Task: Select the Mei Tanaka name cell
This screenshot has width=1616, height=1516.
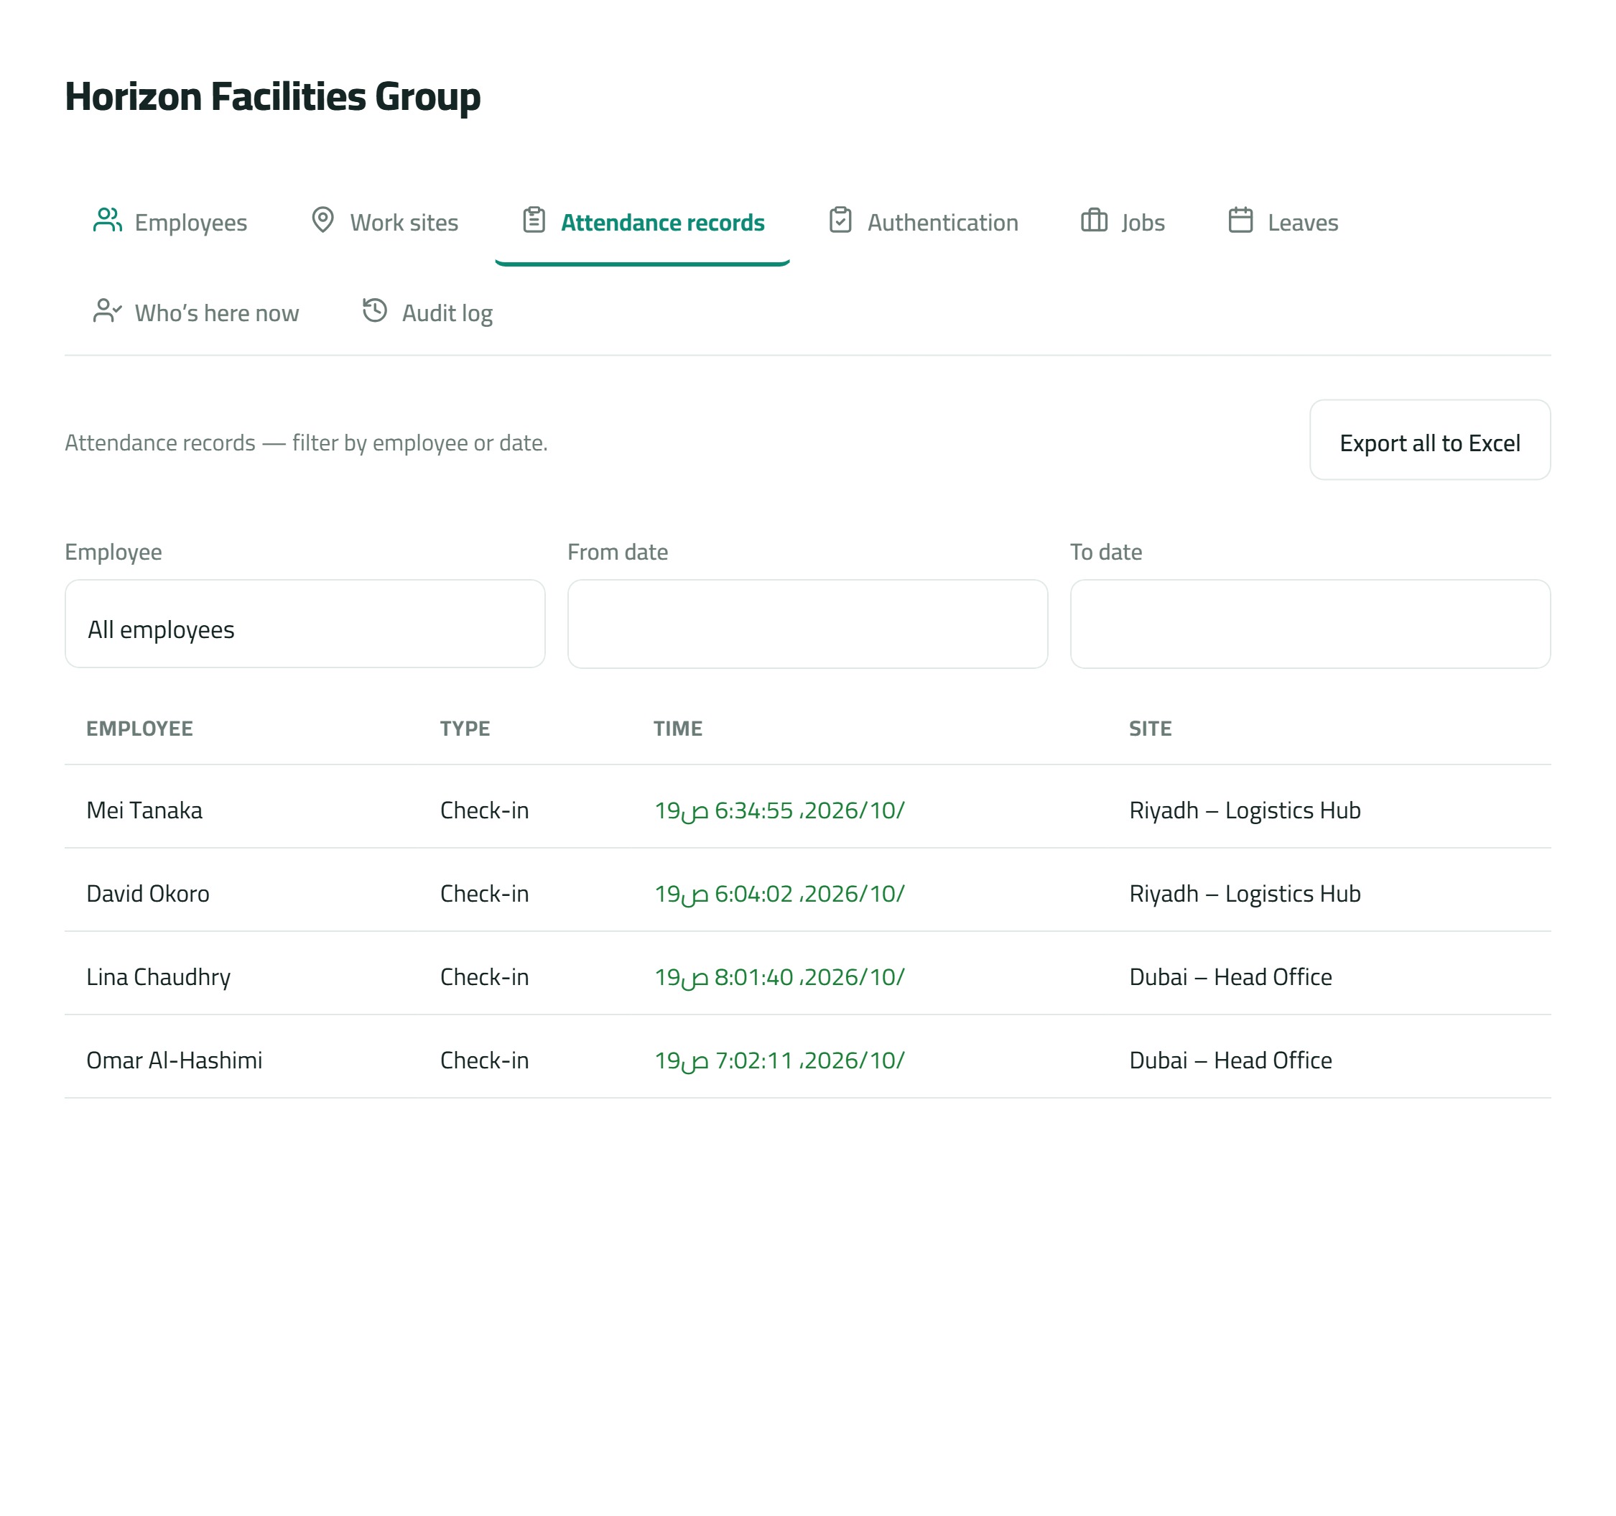Action: (x=144, y=810)
